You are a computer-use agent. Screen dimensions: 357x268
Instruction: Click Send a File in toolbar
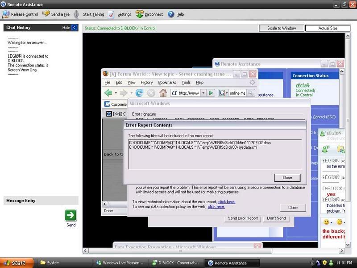coord(56,14)
